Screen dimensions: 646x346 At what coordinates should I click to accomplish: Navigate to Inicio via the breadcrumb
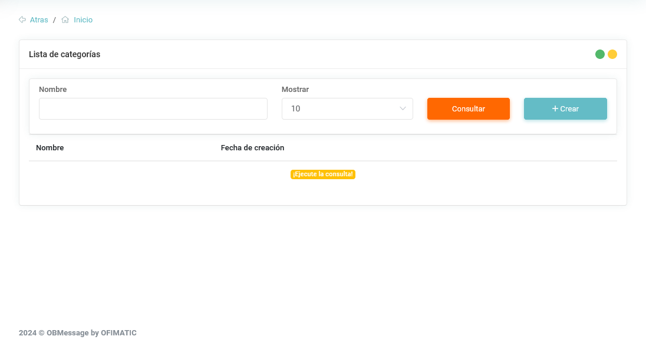[x=83, y=20]
